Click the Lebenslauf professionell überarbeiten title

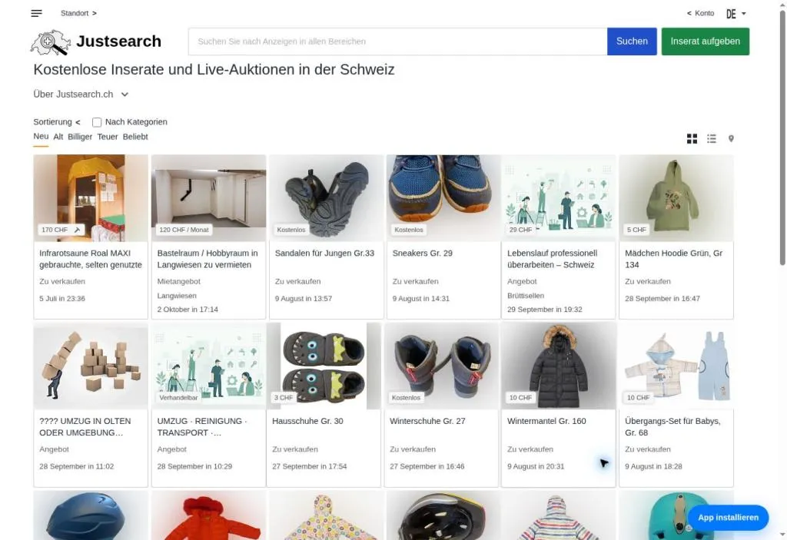552,259
